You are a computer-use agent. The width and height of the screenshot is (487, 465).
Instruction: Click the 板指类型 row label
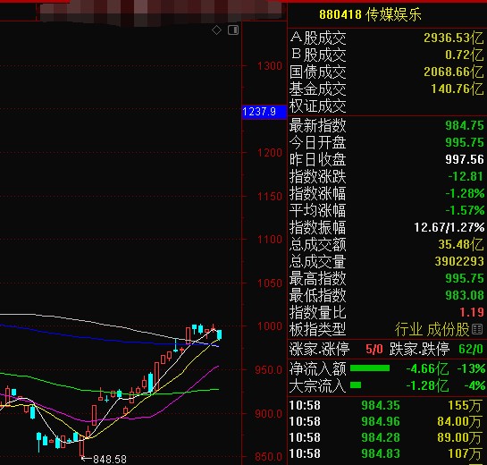(318, 329)
